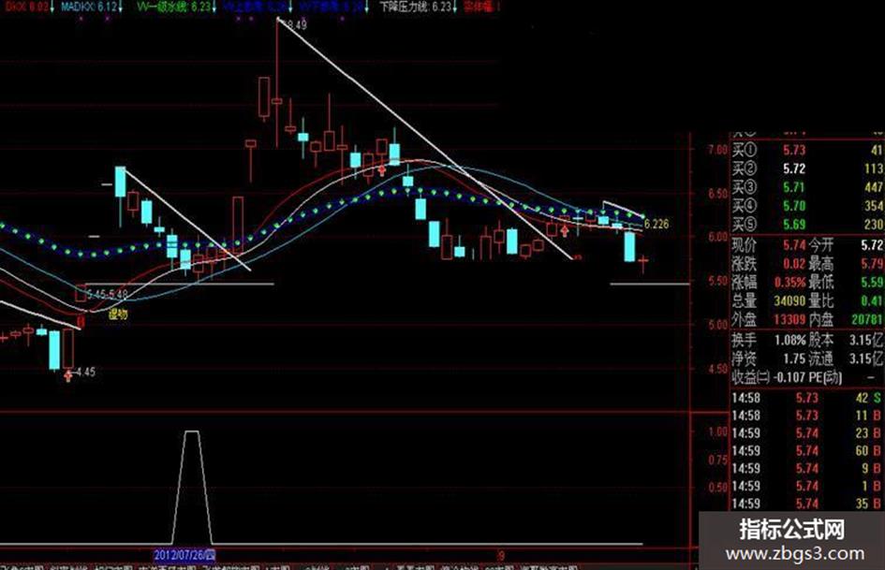Screen dimensions: 885x570
Task: Select the 14:59 tick with volume 60 B
Action: [807, 451]
